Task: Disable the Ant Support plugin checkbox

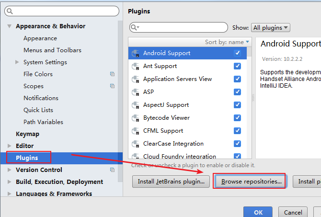Action: [x=237, y=66]
